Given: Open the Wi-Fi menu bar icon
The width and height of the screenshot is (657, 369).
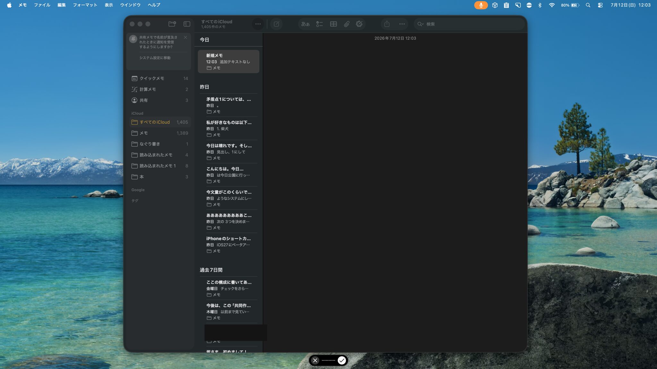Looking at the screenshot, I should click(x=552, y=5).
